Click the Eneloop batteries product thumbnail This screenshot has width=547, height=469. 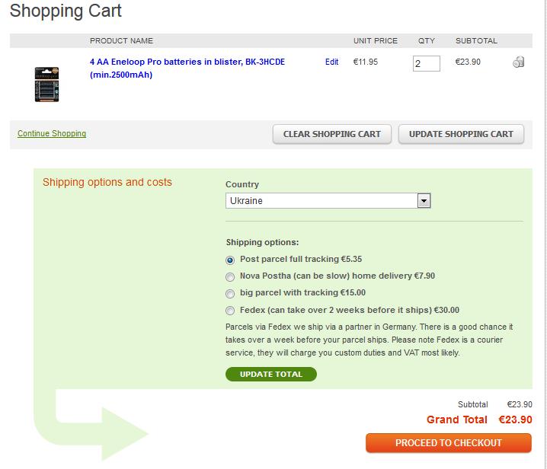point(46,84)
